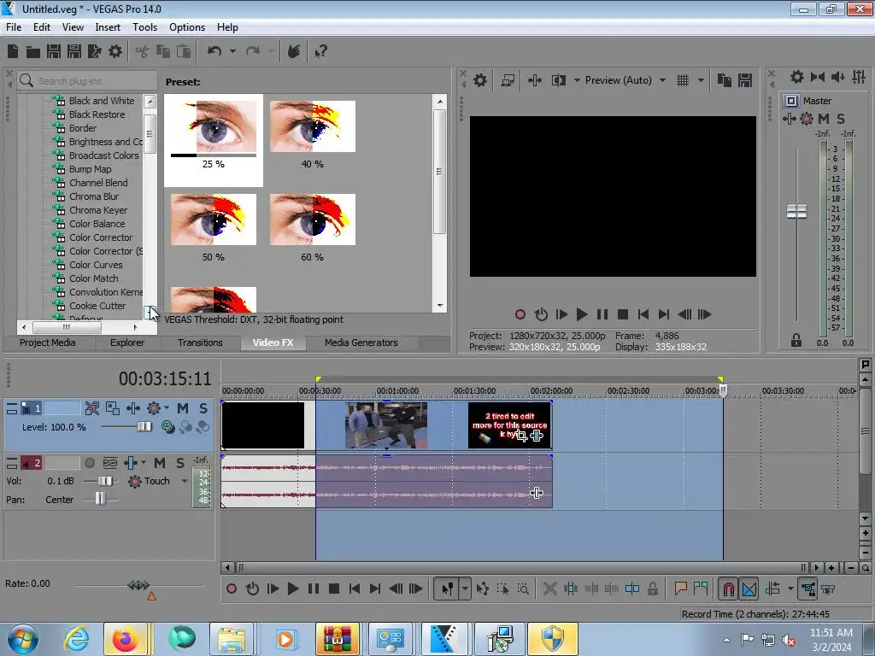Image resolution: width=875 pixels, height=656 pixels.
Task: Toggle Master bus Mute M button
Action: point(824,119)
